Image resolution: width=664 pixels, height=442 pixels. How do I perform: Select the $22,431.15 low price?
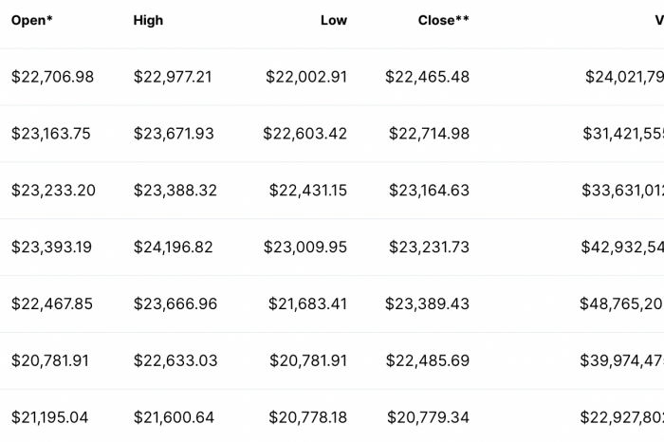point(308,191)
